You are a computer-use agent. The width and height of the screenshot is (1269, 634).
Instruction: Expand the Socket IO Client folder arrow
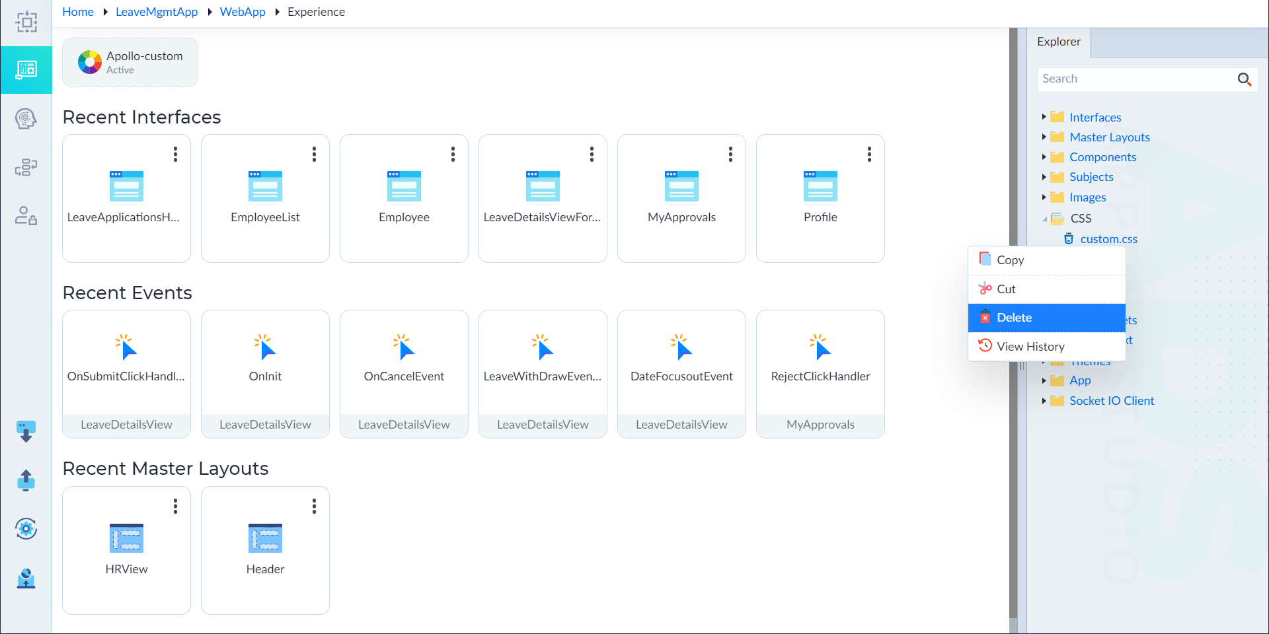tap(1044, 401)
